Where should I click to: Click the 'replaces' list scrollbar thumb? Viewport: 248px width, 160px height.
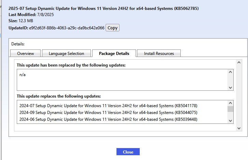pyautogui.click(x=230, y=109)
